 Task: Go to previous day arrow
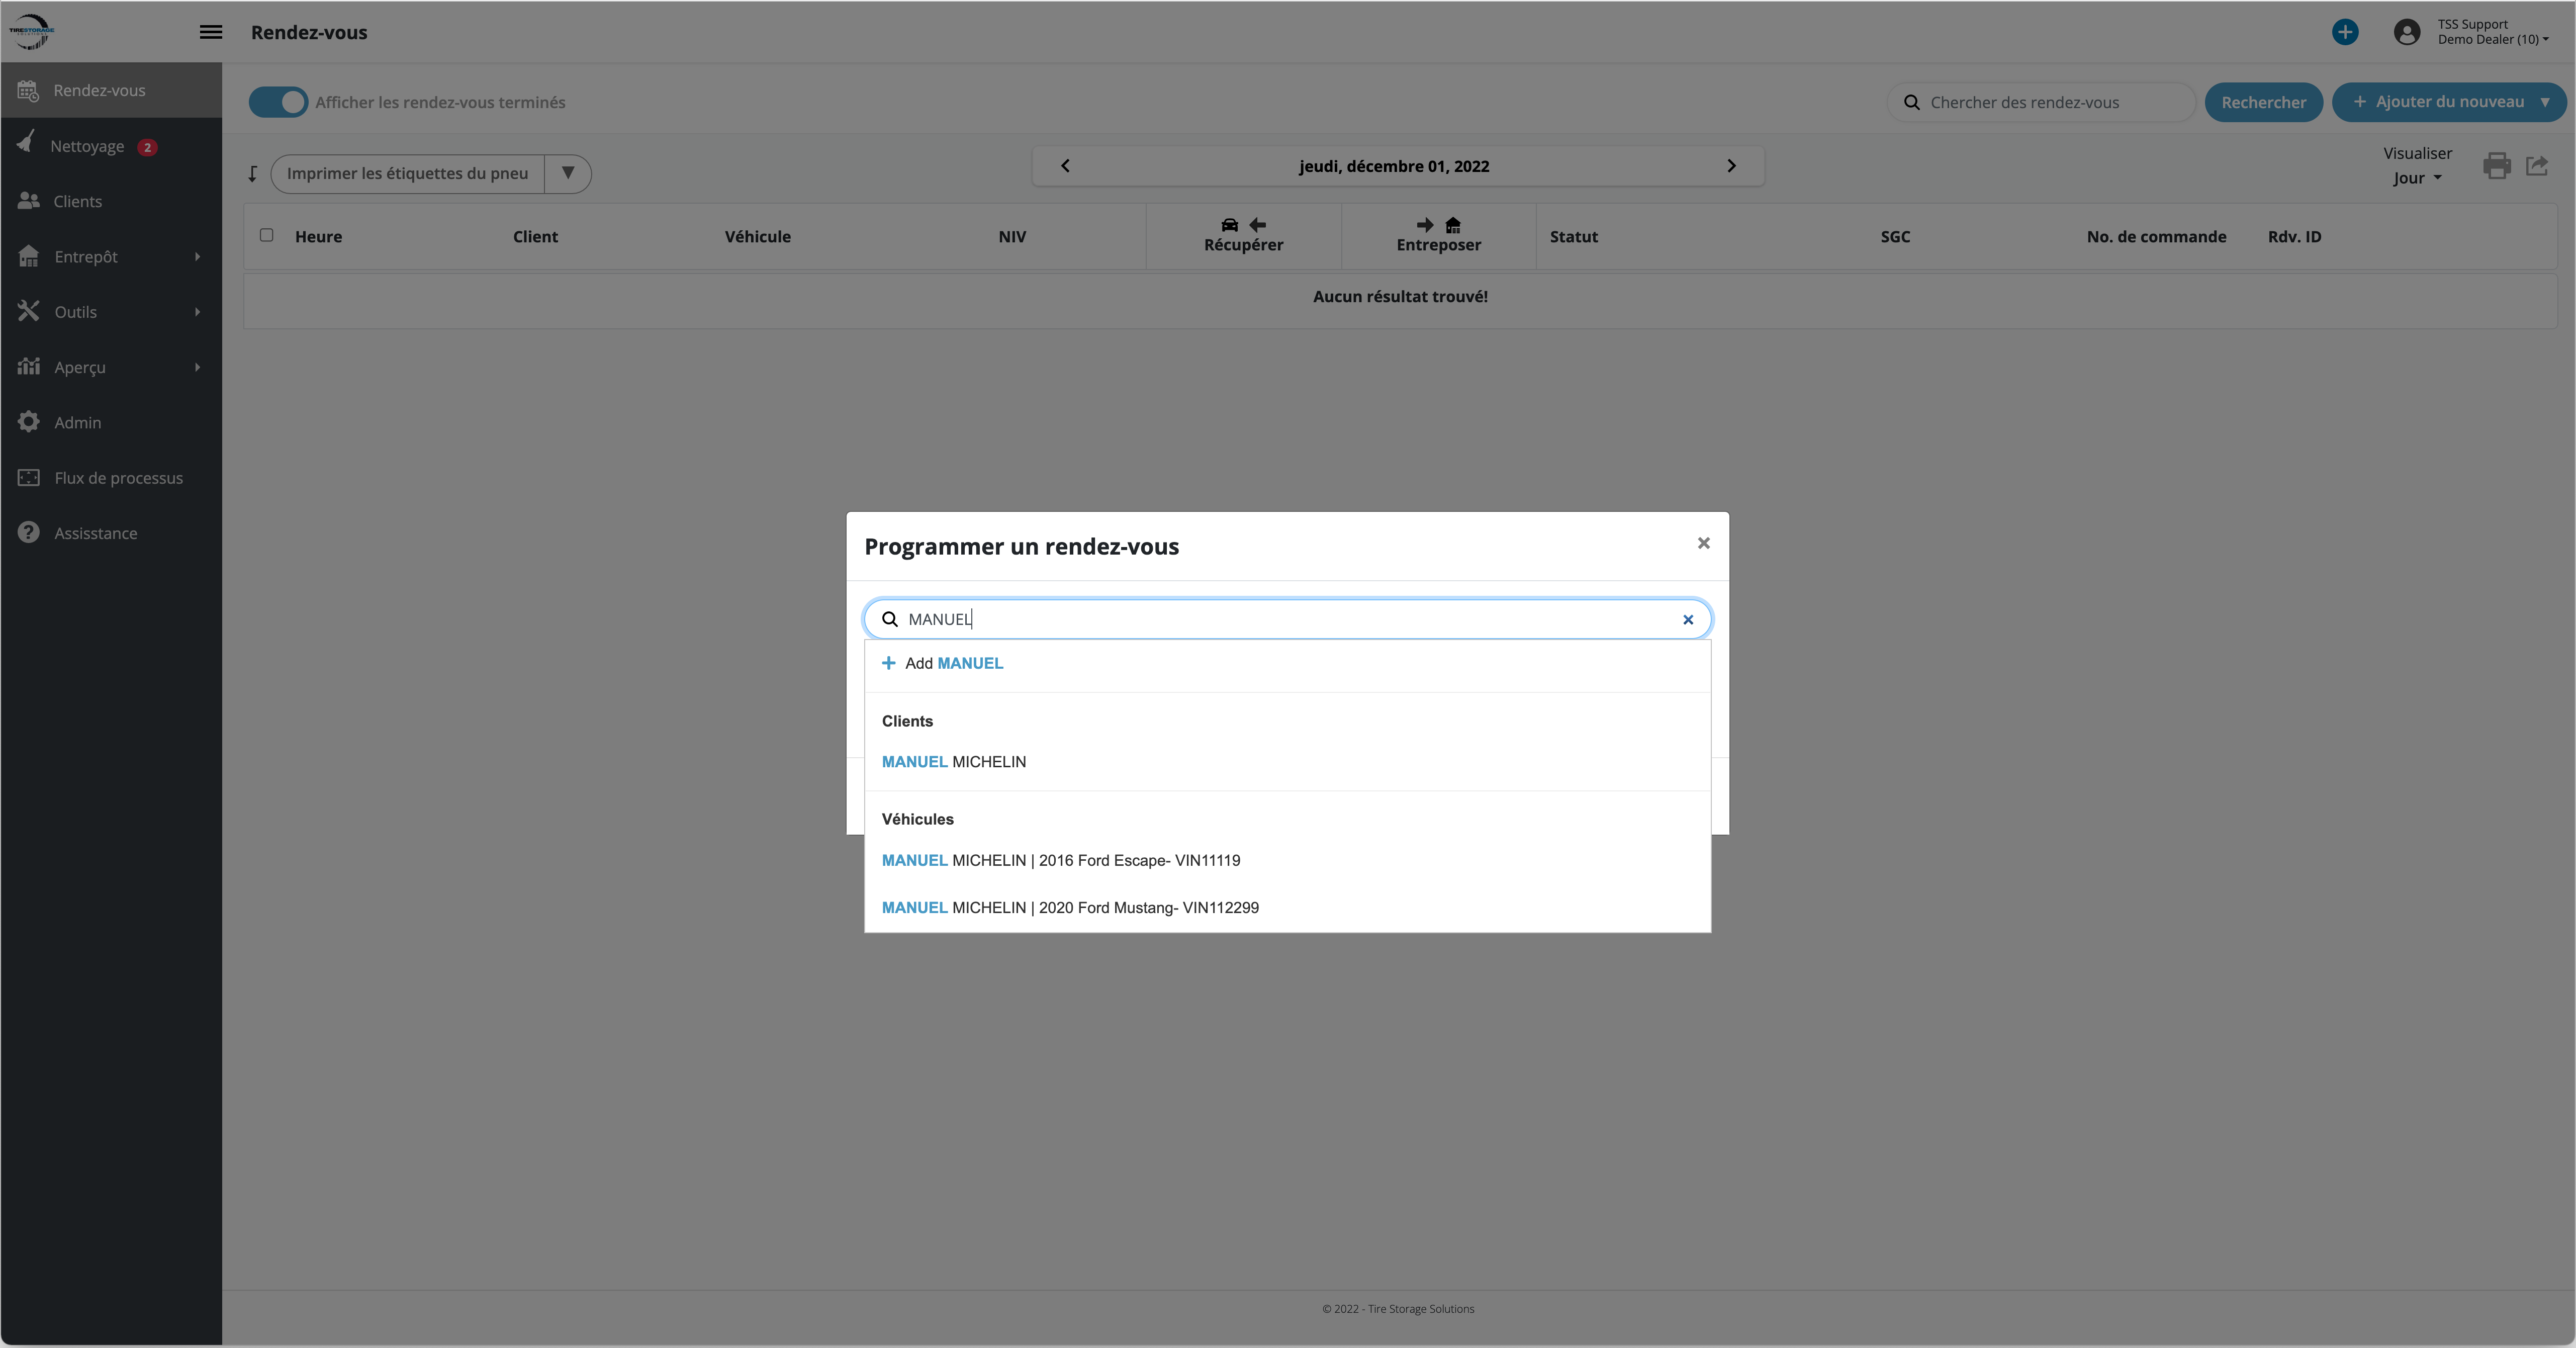point(1065,166)
